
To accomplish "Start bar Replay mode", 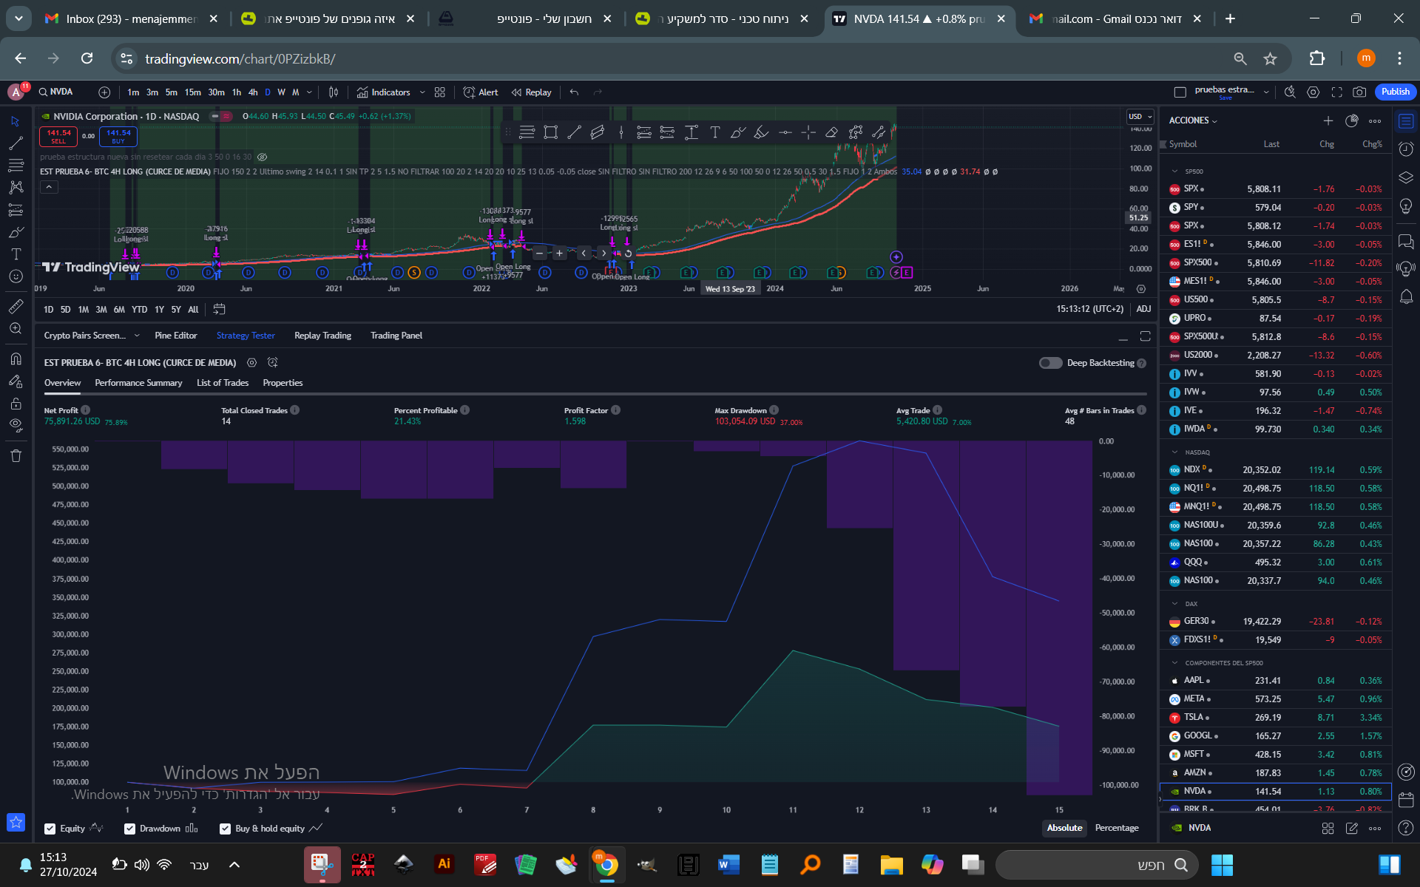I will (x=531, y=92).
